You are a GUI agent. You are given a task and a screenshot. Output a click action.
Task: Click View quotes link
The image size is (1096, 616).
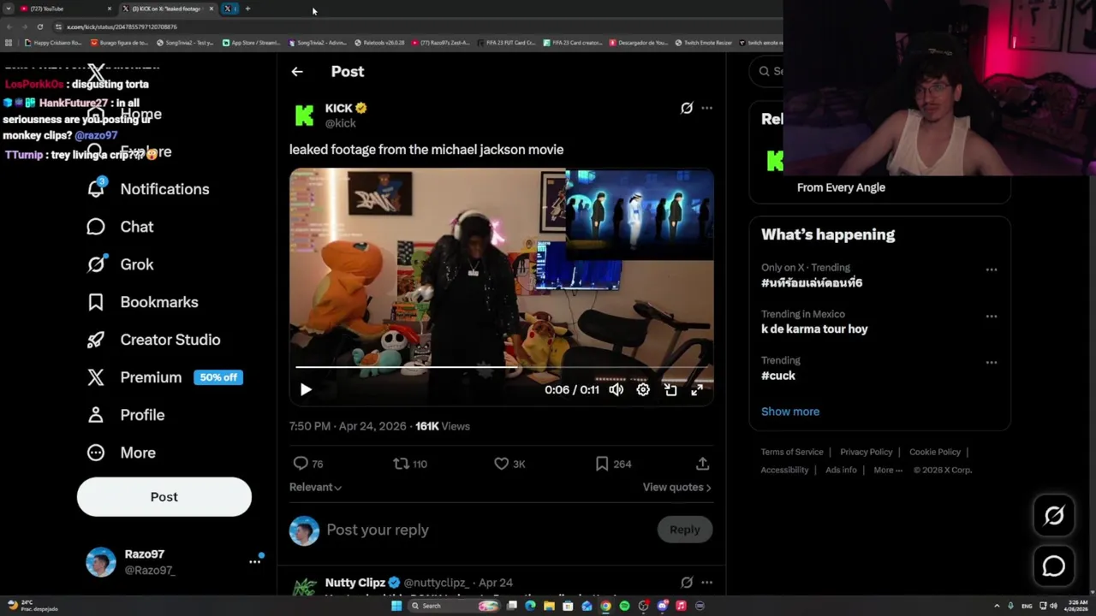pos(677,487)
